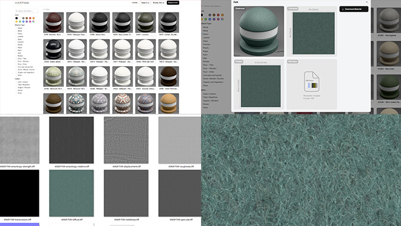Open the License link in the catalog header
The height and width of the screenshot is (226, 401).
[134, 3]
